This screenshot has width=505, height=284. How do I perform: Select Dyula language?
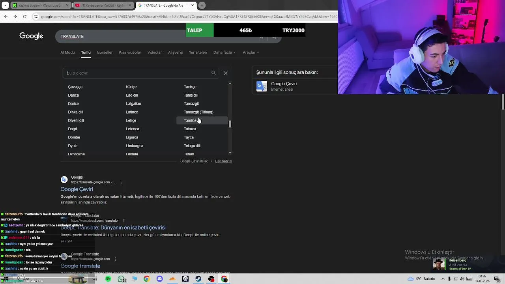point(73,146)
